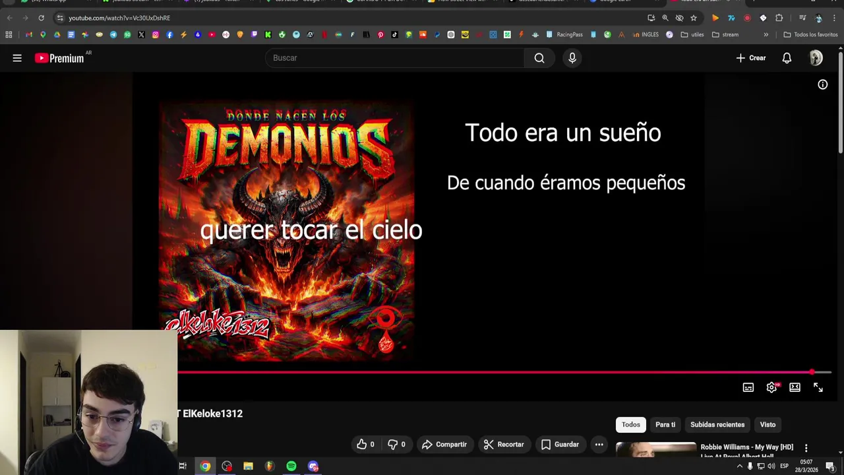Expand the hidden bookmarks overflow chevron
This screenshot has width=844, height=475.
point(766,34)
